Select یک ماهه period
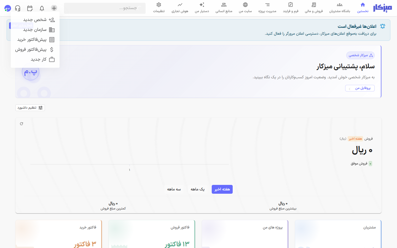397x248 pixels. (x=198, y=189)
